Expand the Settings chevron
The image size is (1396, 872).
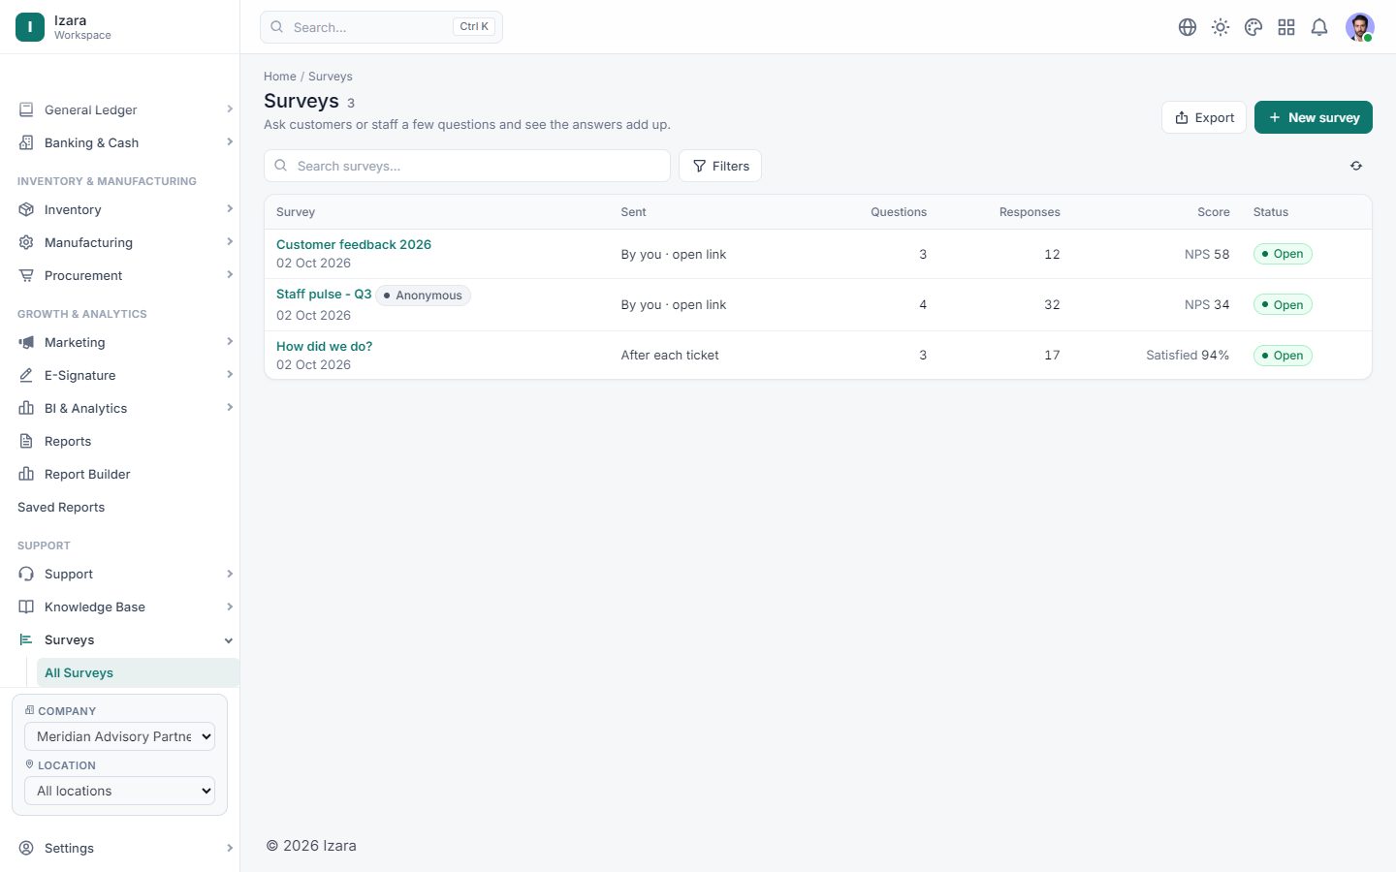[230, 848]
